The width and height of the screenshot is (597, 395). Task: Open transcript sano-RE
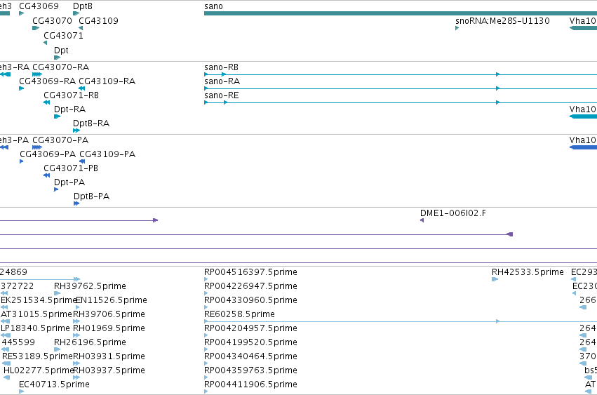[x=222, y=95]
